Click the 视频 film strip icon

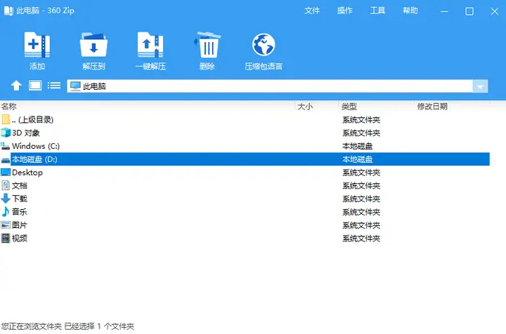pyautogui.click(x=6, y=239)
